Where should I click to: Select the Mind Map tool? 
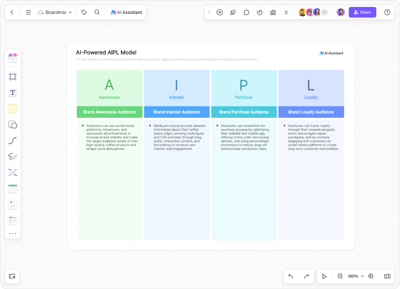[x=13, y=173]
